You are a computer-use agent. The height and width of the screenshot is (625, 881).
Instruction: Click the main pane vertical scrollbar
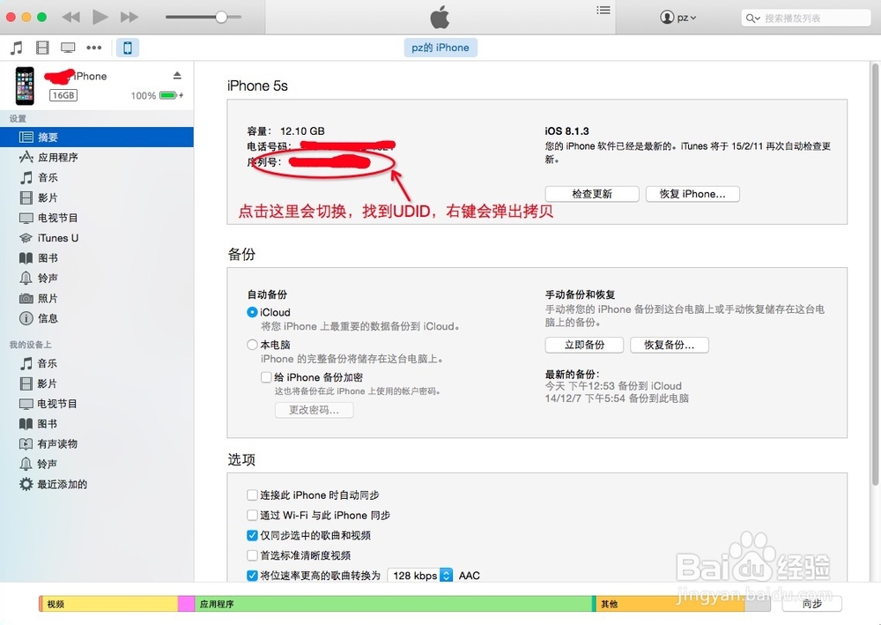pos(876,273)
